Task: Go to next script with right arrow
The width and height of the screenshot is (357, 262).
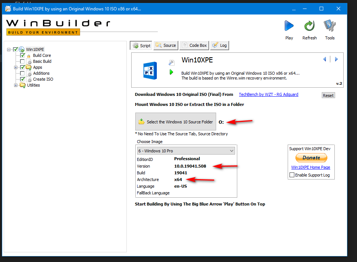Action: tap(336, 59)
